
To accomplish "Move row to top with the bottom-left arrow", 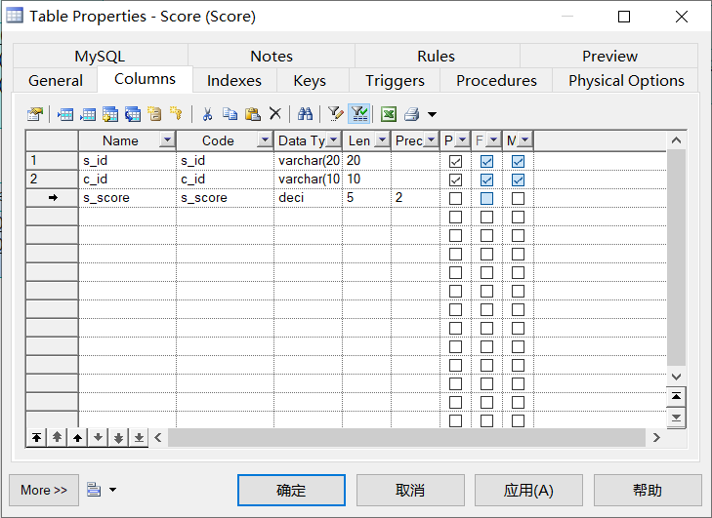I will pyautogui.click(x=36, y=438).
